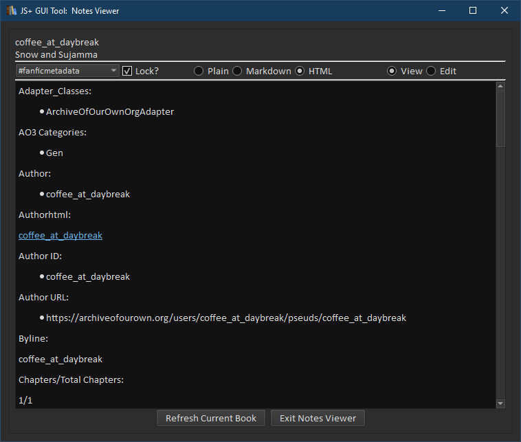Close the Notes Viewer window
This screenshot has width=521, height=442.
(505, 10)
